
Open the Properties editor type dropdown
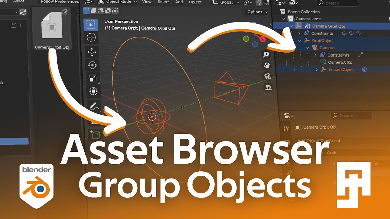[288, 116]
